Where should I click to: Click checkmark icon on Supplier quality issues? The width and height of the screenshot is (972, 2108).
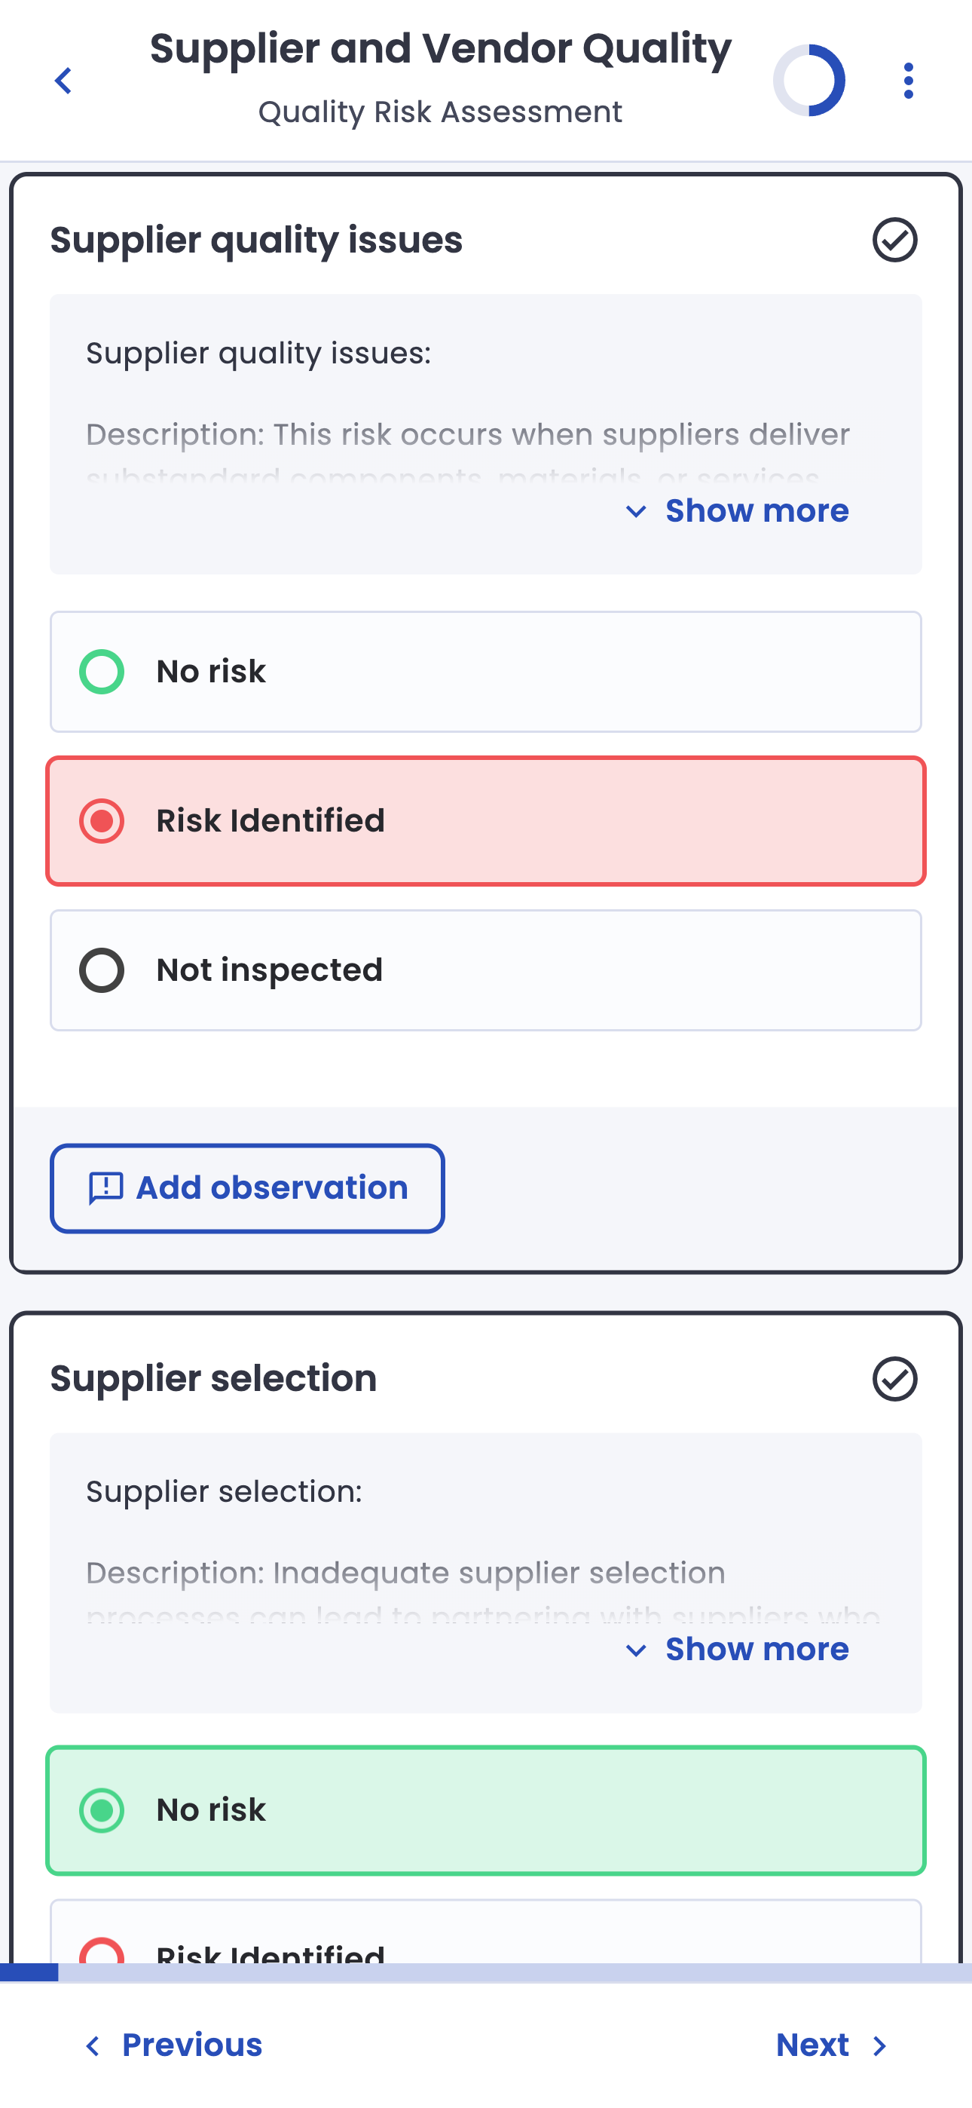894,240
